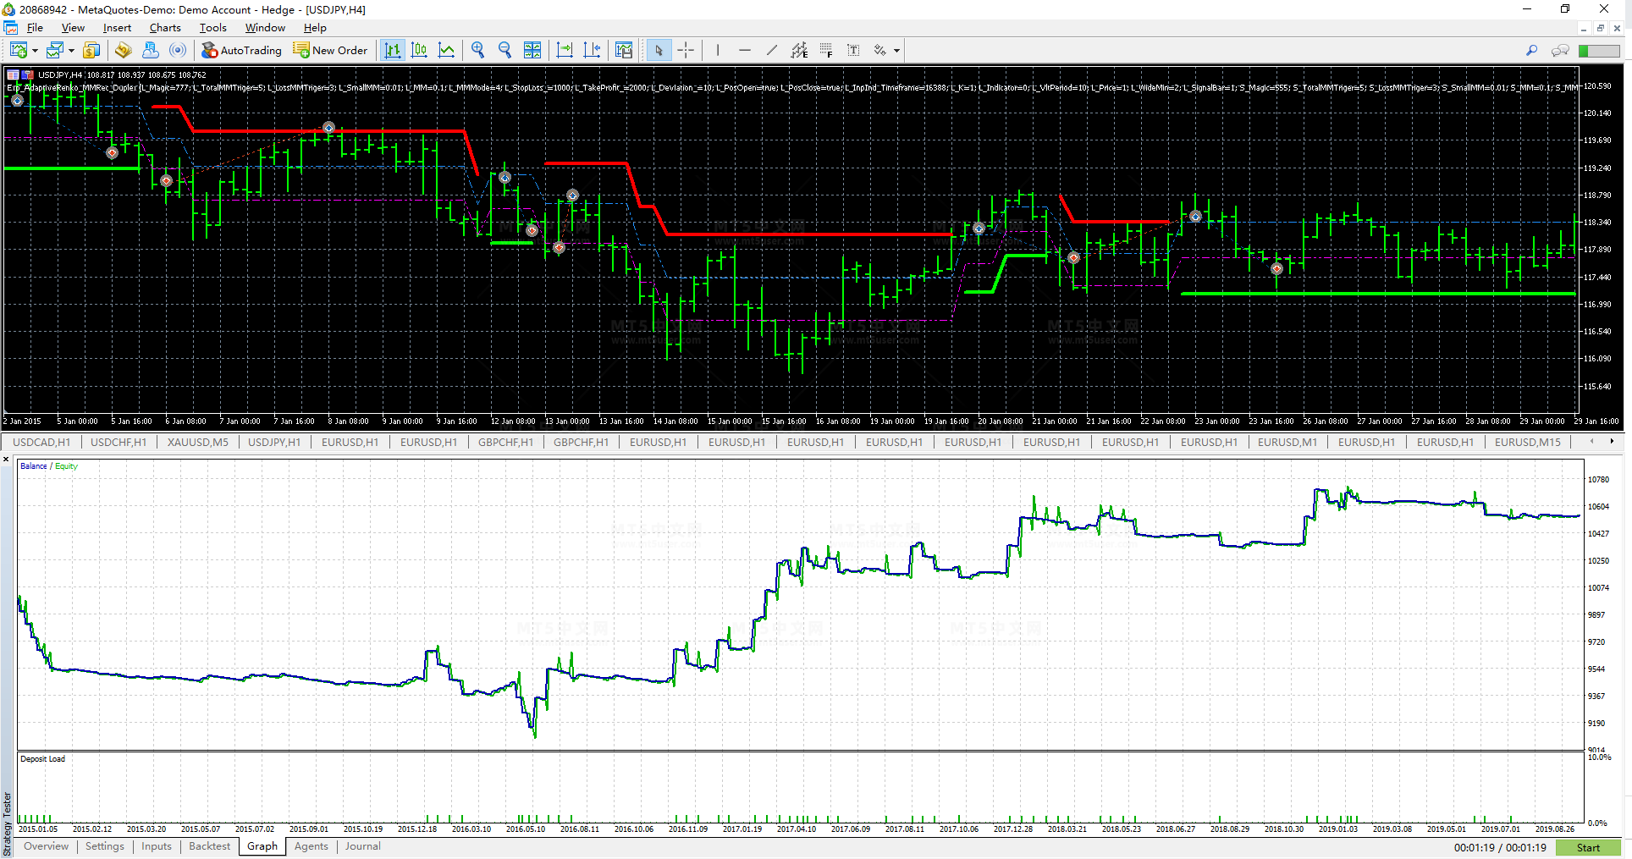Zoom in the chart
Image resolution: width=1632 pixels, height=859 pixels.
click(477, 50)
